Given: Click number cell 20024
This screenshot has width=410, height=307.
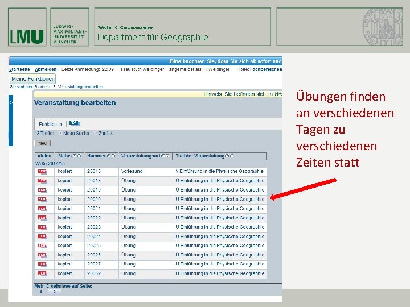Looking at the screenshot, I should click(101, 237).
